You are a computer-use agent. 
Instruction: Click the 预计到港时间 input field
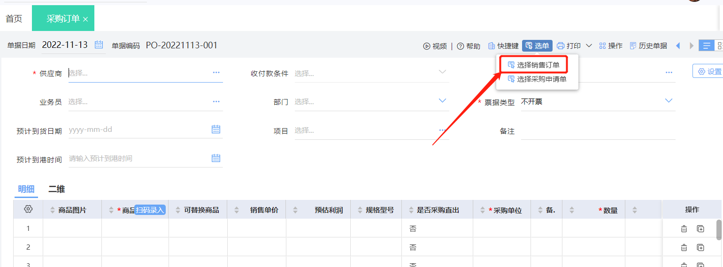[x=138, y=159]
